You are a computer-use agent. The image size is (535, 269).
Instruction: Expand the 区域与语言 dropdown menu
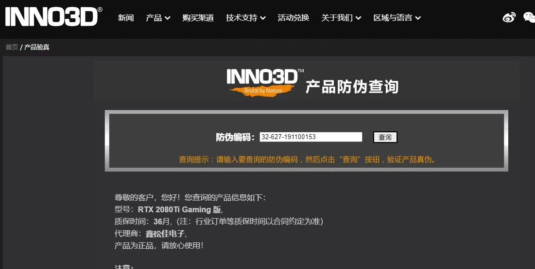pyautogui.click(x=397, y=18)
